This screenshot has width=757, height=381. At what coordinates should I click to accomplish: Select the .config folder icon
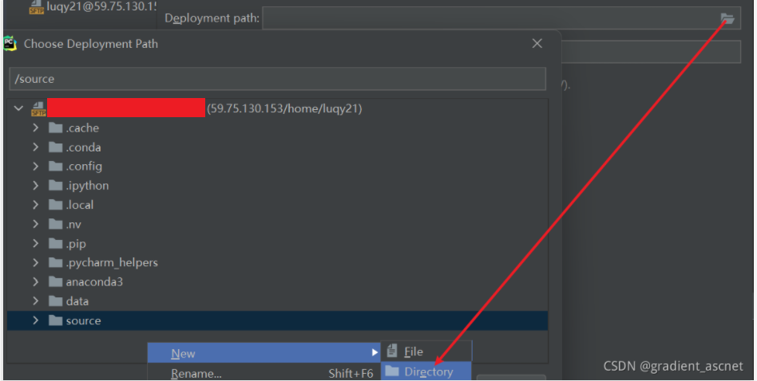56,166
